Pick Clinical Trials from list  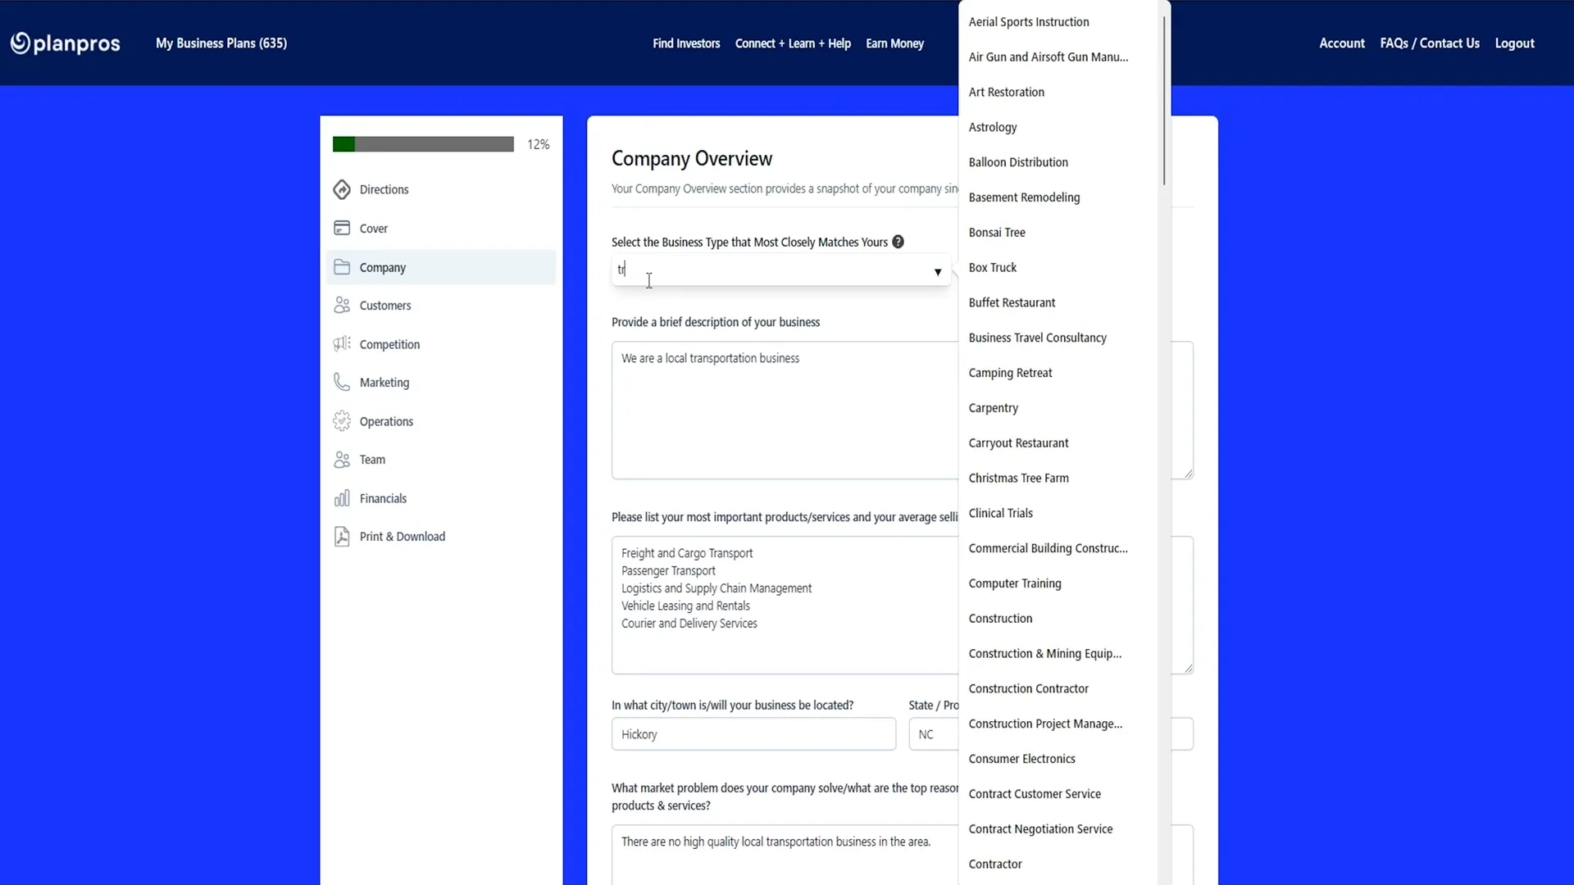[1058, 513]
